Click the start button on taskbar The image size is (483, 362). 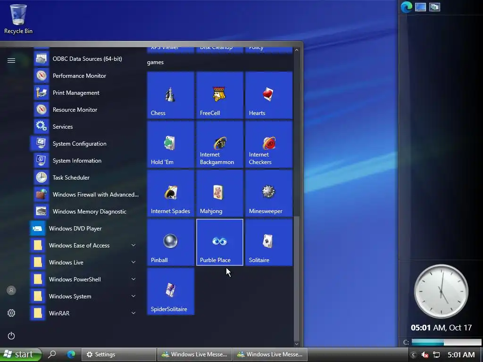[x=20, y=354]
